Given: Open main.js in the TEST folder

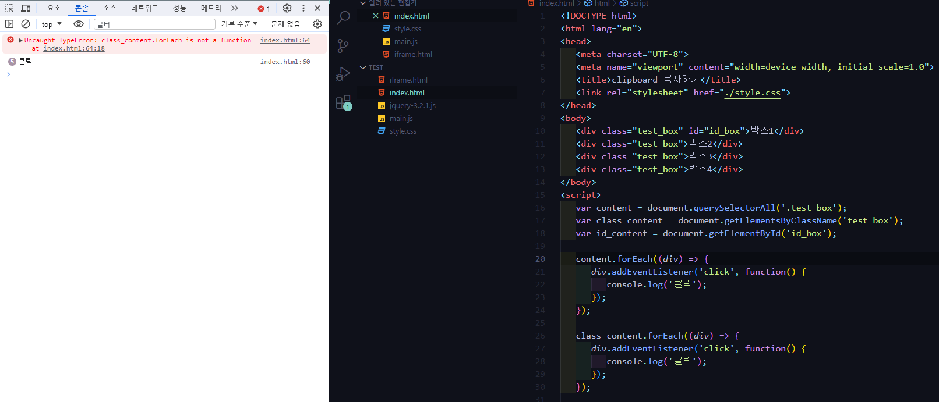Looking at the screenshot, I should coord(401,118).
